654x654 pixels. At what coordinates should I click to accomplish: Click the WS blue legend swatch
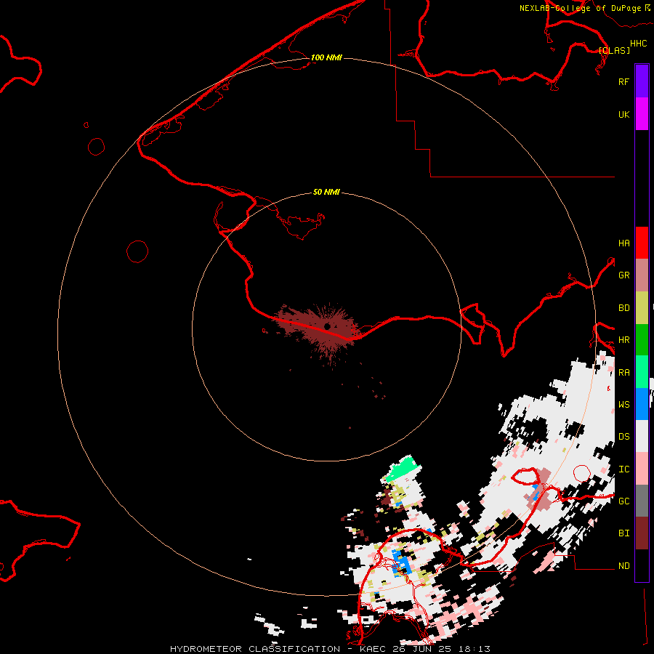(x=642, y=404)
